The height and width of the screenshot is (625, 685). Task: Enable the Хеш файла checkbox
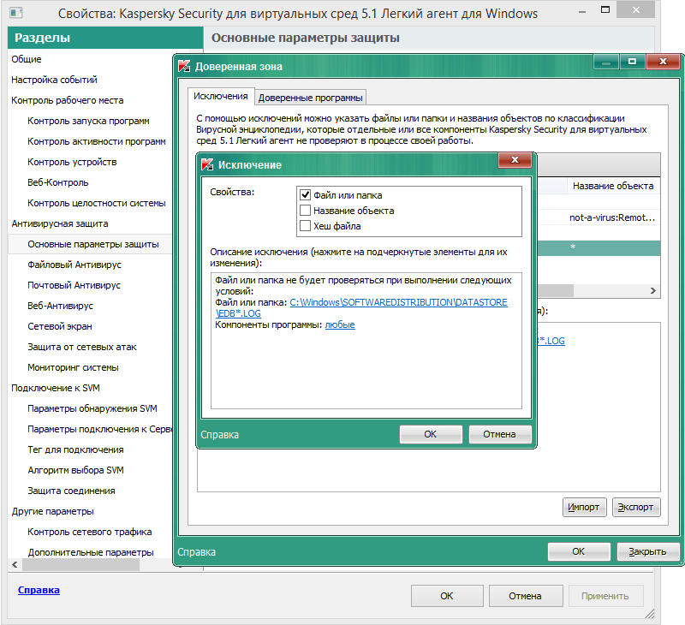(306, 226)
